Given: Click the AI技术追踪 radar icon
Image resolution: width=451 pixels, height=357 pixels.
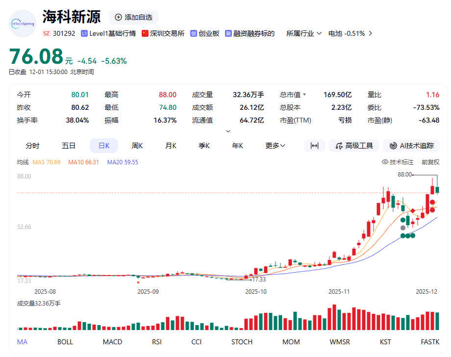Looking at the screenshot, I should [393, 146].
